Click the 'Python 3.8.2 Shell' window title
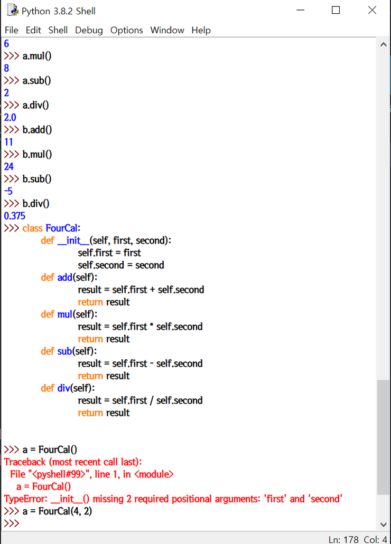This screenshot has height=544, width=391. click(58, 11)
